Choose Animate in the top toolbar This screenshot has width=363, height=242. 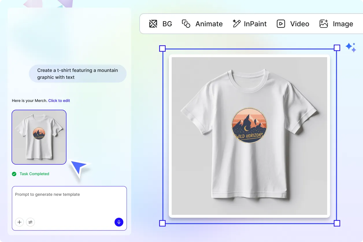click(x=209, y=24)
